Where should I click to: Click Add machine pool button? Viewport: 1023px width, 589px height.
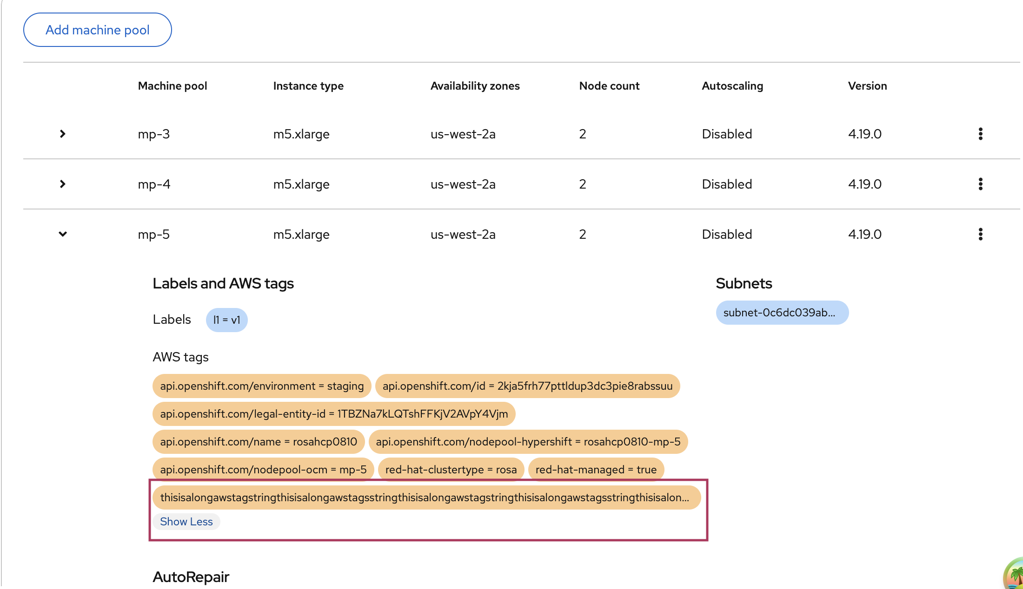[x=98, y=30]
